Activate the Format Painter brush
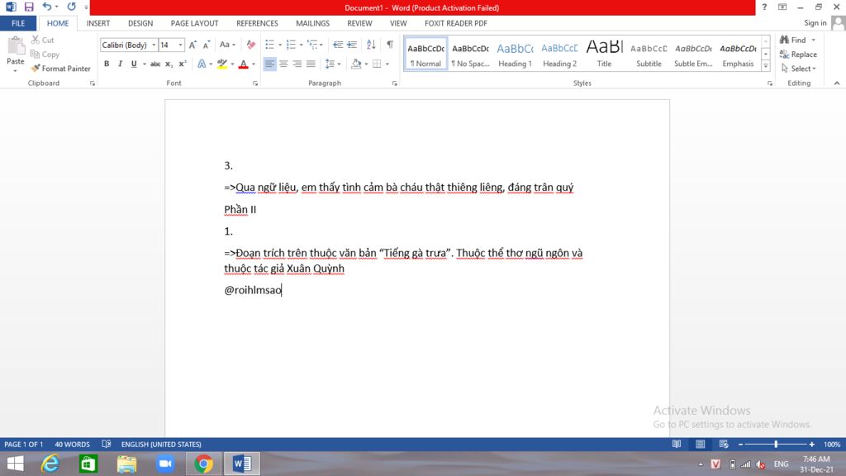The width and height of the screenshot is (846, 476). 61,69
